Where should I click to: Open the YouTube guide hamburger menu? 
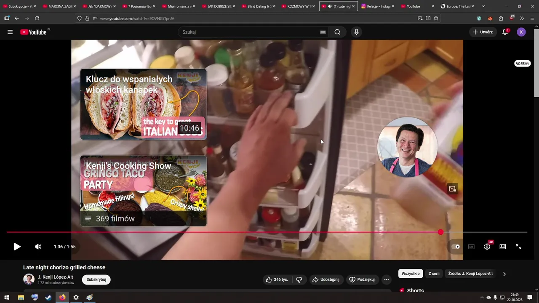10,32
